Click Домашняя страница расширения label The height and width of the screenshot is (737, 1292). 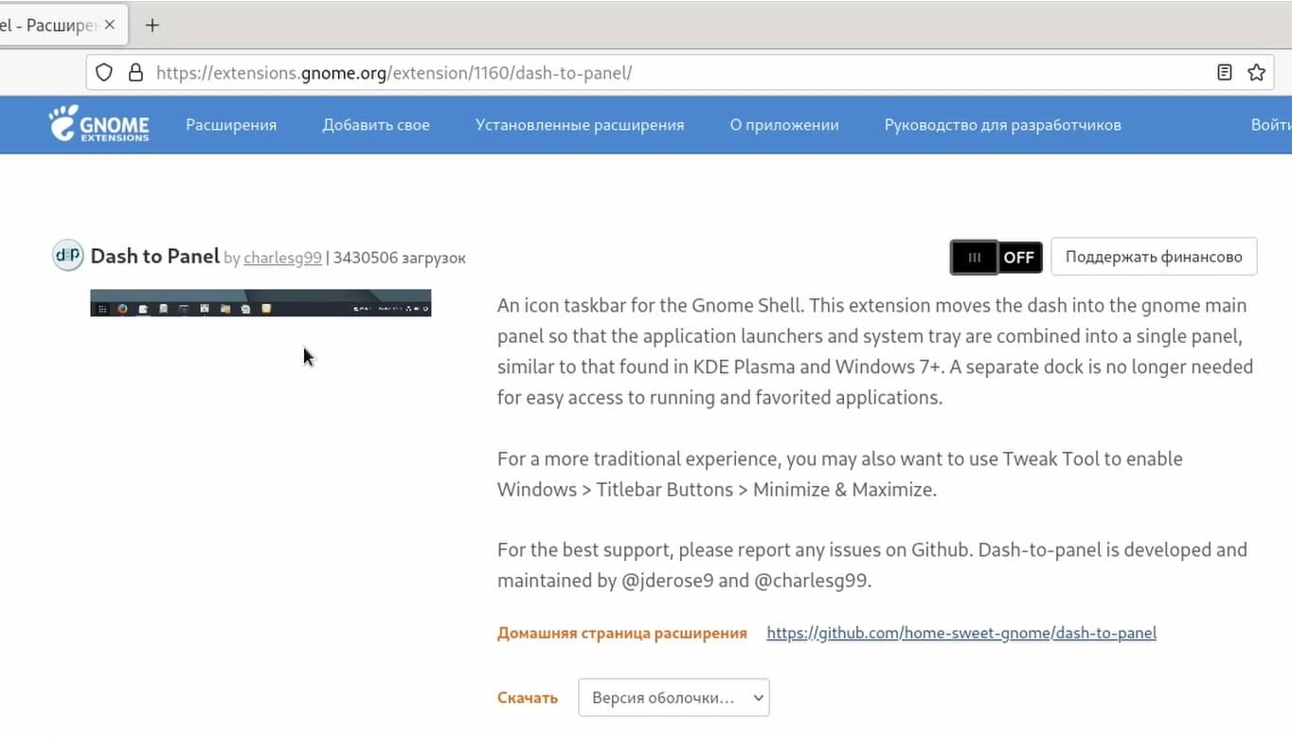(x=622, y=633)
